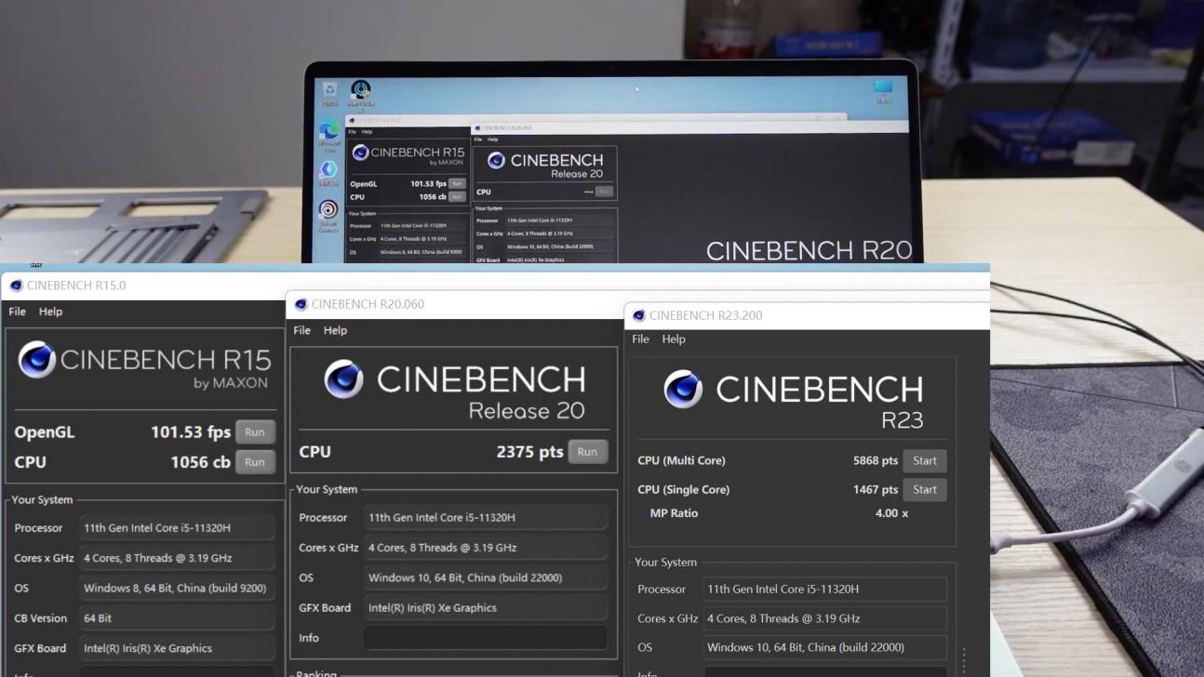Click the Cinebench R23 sphere logo
This screenshot has height=677, width=1204.
tap(683, 390)
